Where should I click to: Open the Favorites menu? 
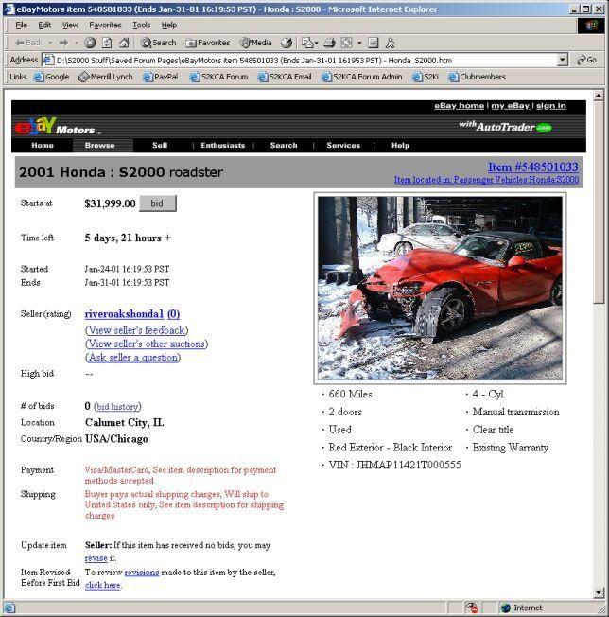coord(105,26)
